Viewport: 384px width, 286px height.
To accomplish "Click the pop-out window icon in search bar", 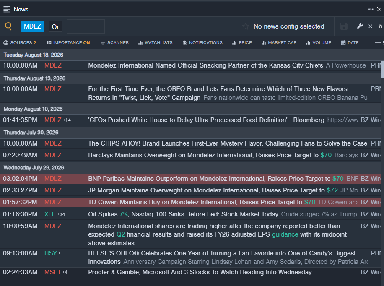I will [x=380, y=26].
